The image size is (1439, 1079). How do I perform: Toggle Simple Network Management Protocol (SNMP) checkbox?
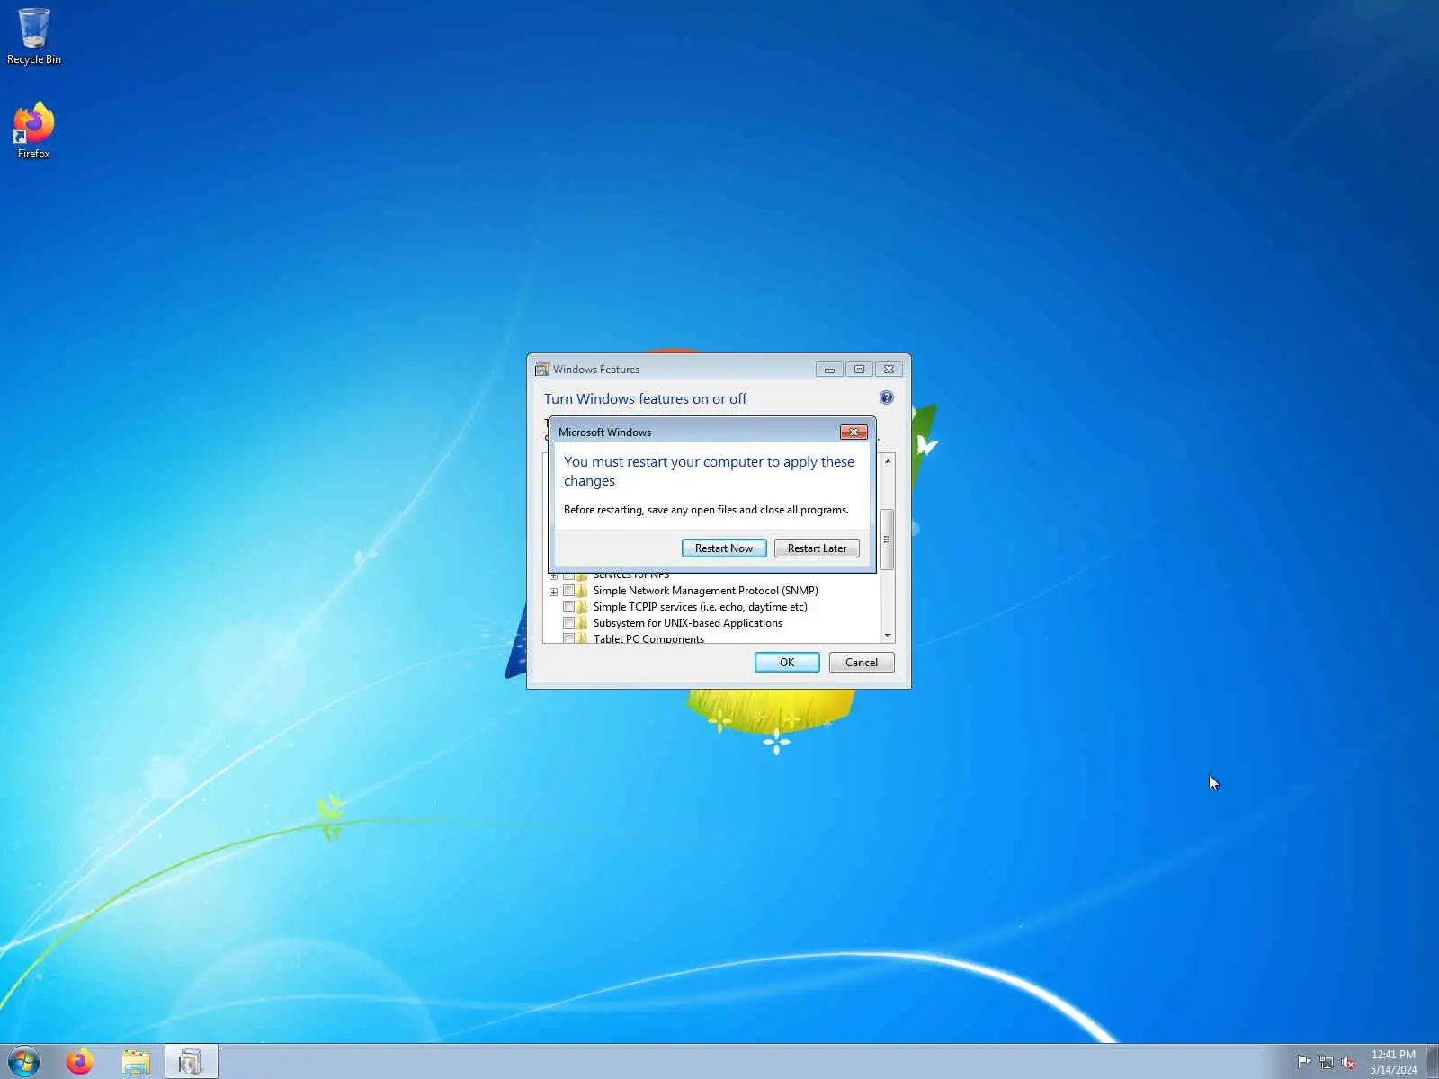[x=568, y=591]
